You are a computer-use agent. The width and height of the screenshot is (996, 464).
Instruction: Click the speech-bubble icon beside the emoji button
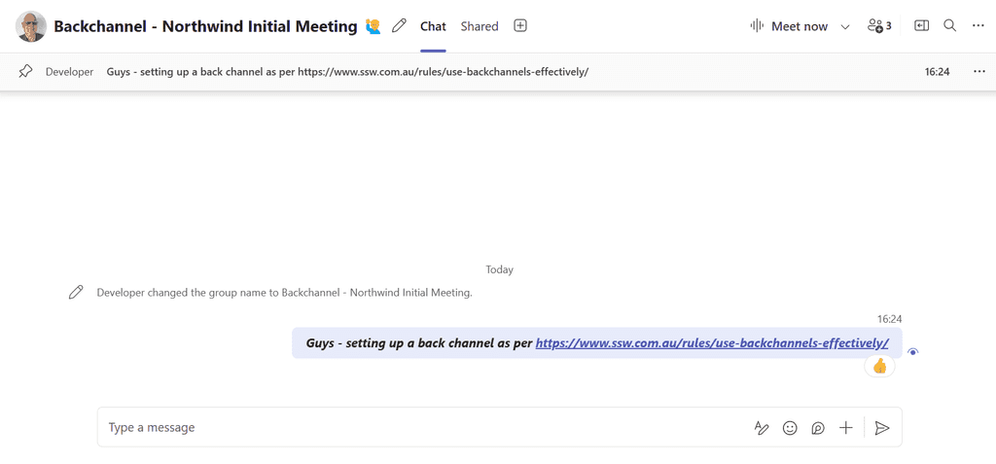pos(818,428)
